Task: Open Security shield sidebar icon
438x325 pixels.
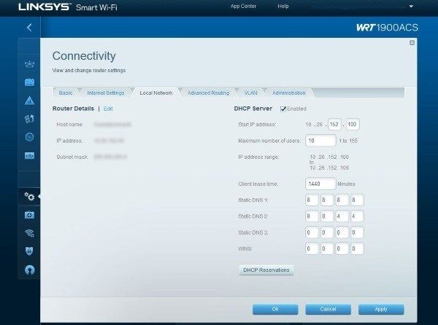Action: pyautogui.click(x=30, y=251)
